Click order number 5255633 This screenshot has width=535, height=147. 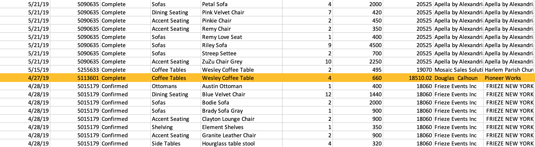pos(88,70)
